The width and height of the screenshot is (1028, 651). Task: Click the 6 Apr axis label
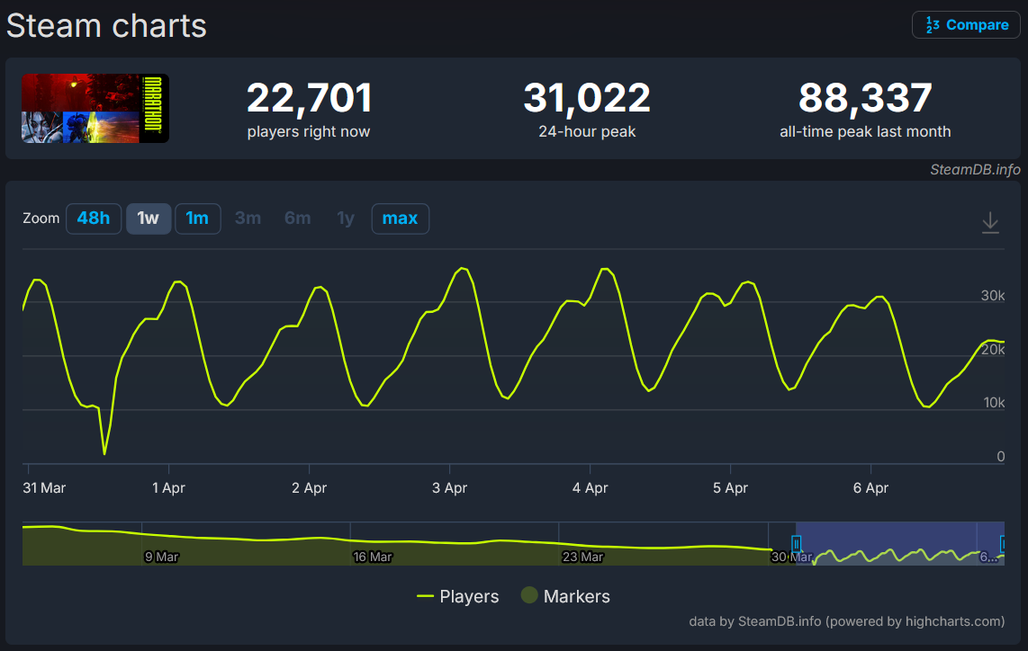tap(870, 488)
